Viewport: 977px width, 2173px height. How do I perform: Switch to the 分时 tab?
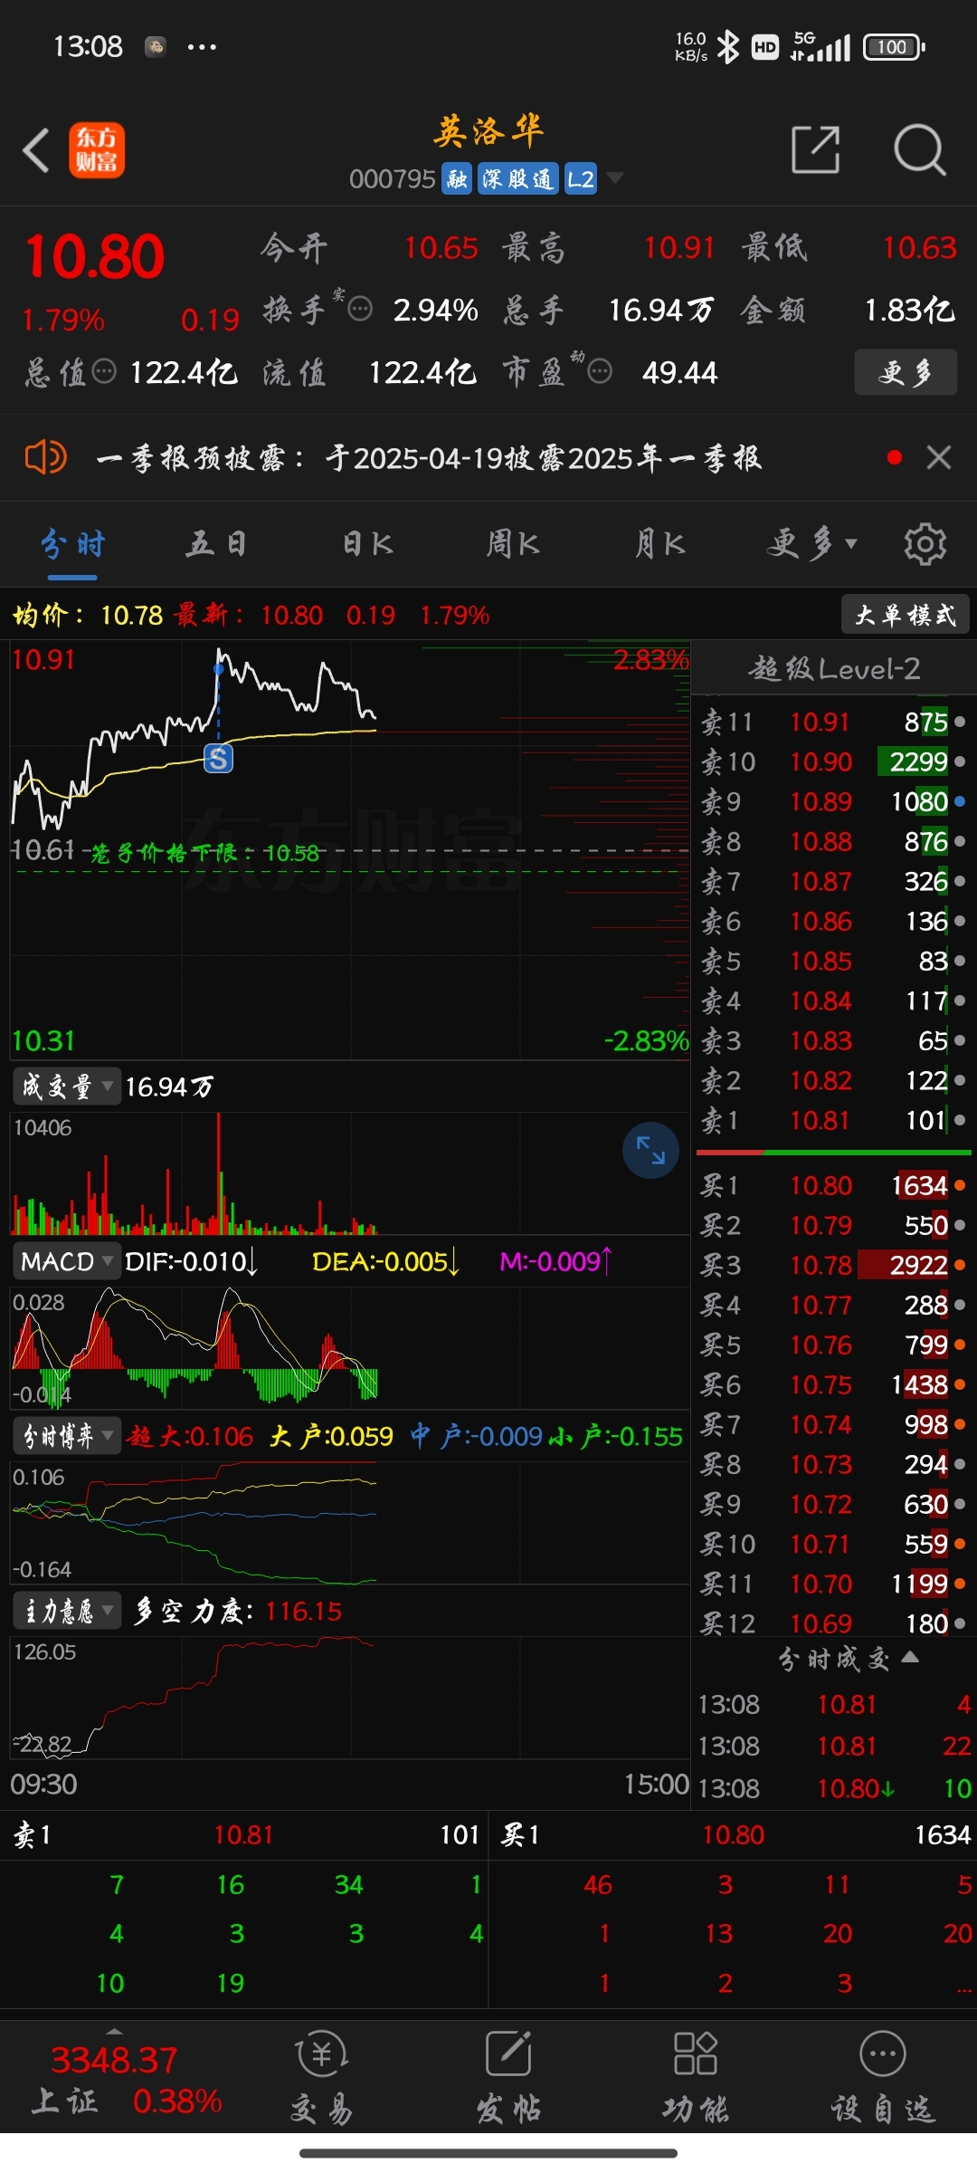pyautogui.click(x=72, y=544)
